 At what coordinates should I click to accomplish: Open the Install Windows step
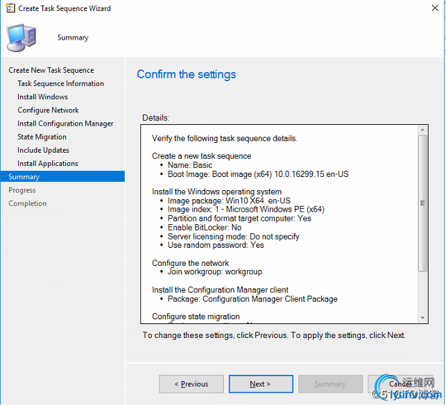tap(43, 97)
